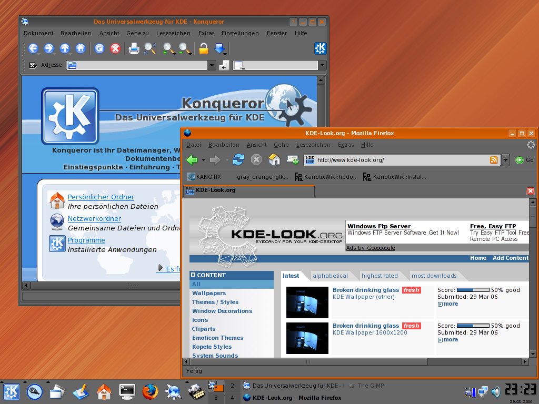Open the Persönlicher Ordner link
The image size is (539, 404).
pos(101,197)
